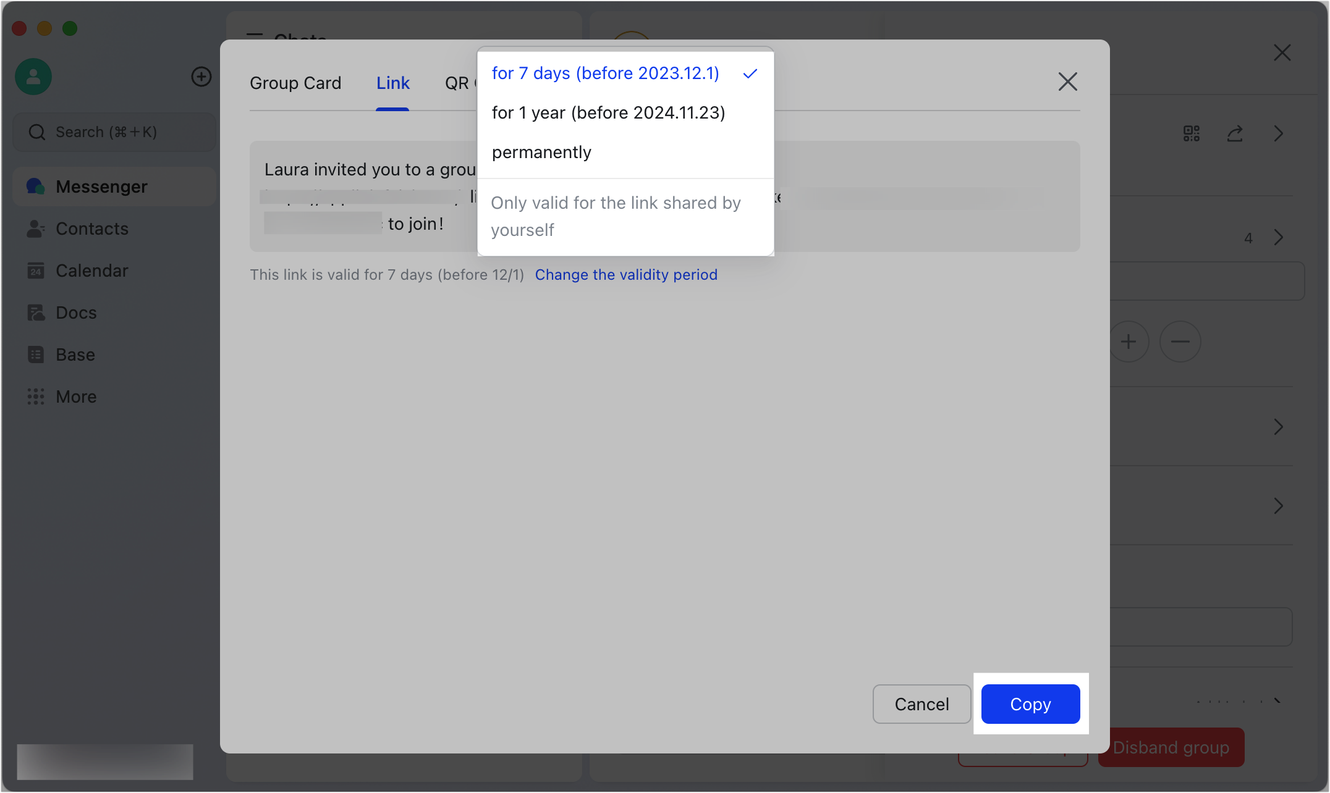
Task: Click the remove member minus circle
Action: [x=1180, y=342]
